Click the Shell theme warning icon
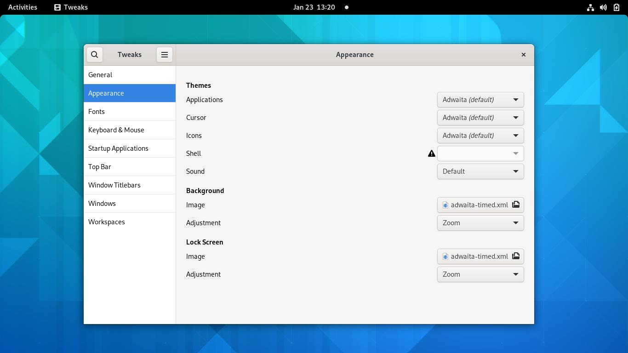The height and width of the screenshot is (353, 628). [x=431, y=154]
